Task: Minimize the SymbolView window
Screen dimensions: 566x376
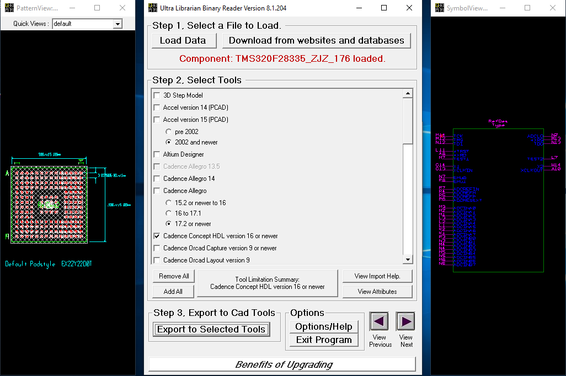Action: 503,8
